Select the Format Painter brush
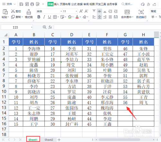 pos(29,12)
